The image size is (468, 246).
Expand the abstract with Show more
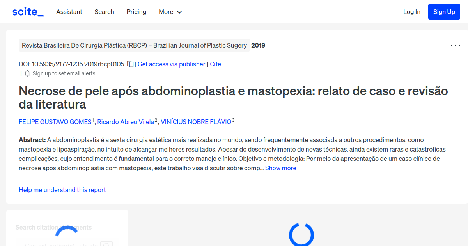[280, 168]
